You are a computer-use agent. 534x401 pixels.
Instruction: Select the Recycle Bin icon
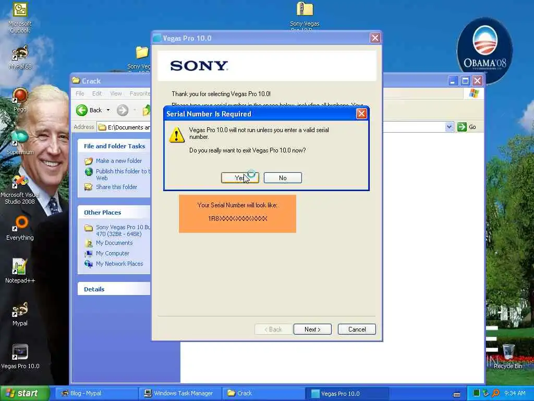[508, 357]
